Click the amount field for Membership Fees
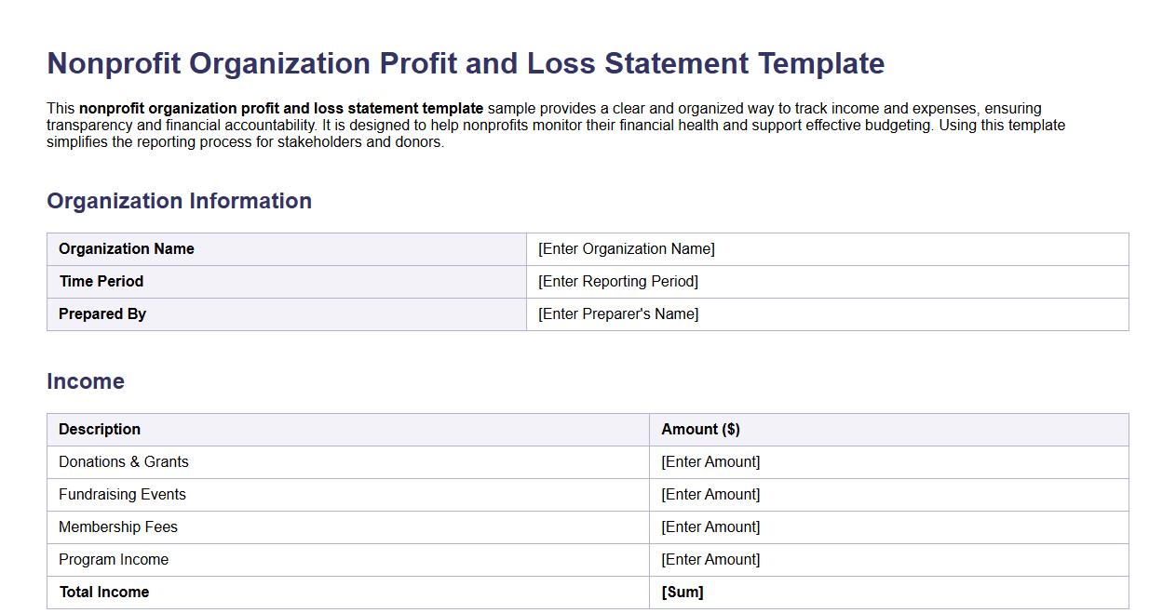 (710, 526)
